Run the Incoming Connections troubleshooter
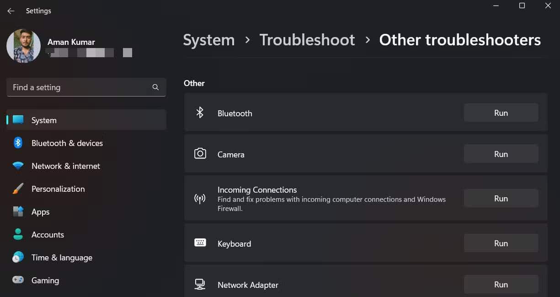Viewport: 560px width, 297px height. [501, 199]
